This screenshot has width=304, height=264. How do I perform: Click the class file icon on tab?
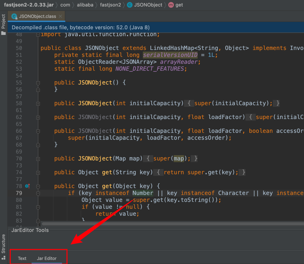click(x=14, y=17)
